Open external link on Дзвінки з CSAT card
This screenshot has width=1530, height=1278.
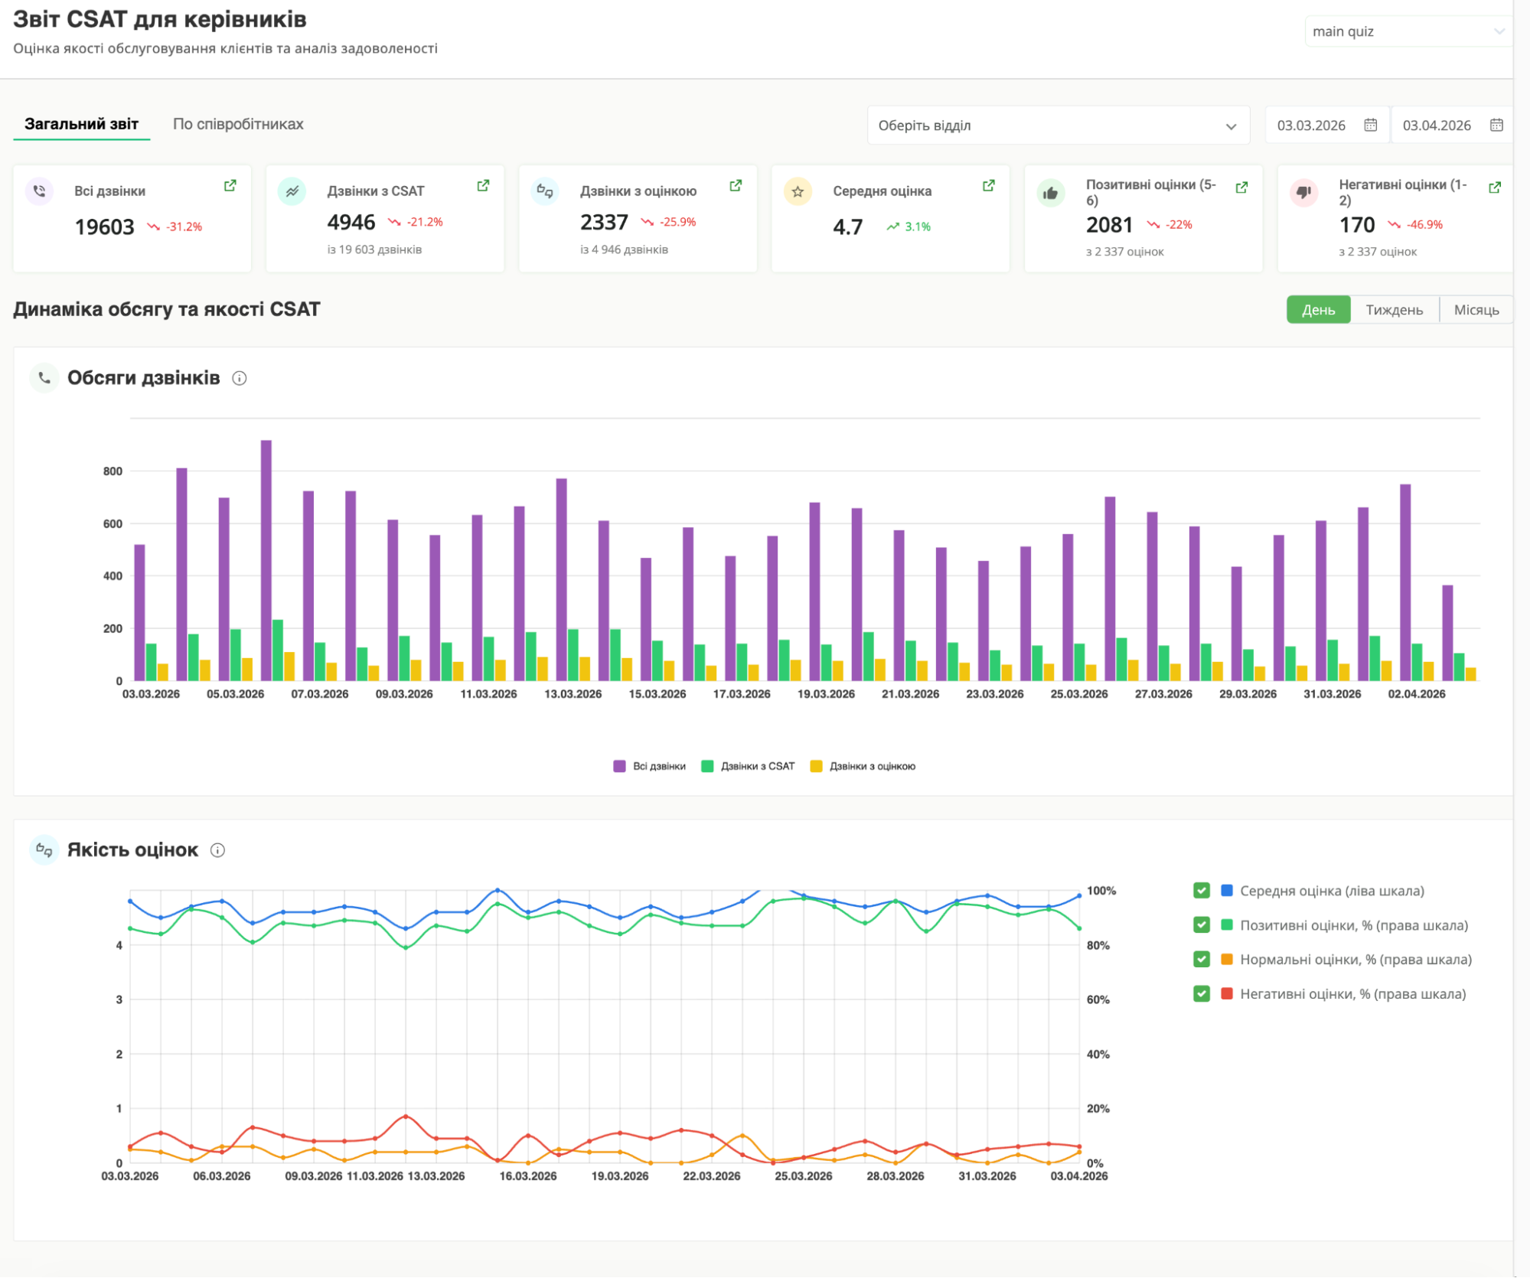coord(483,186)
